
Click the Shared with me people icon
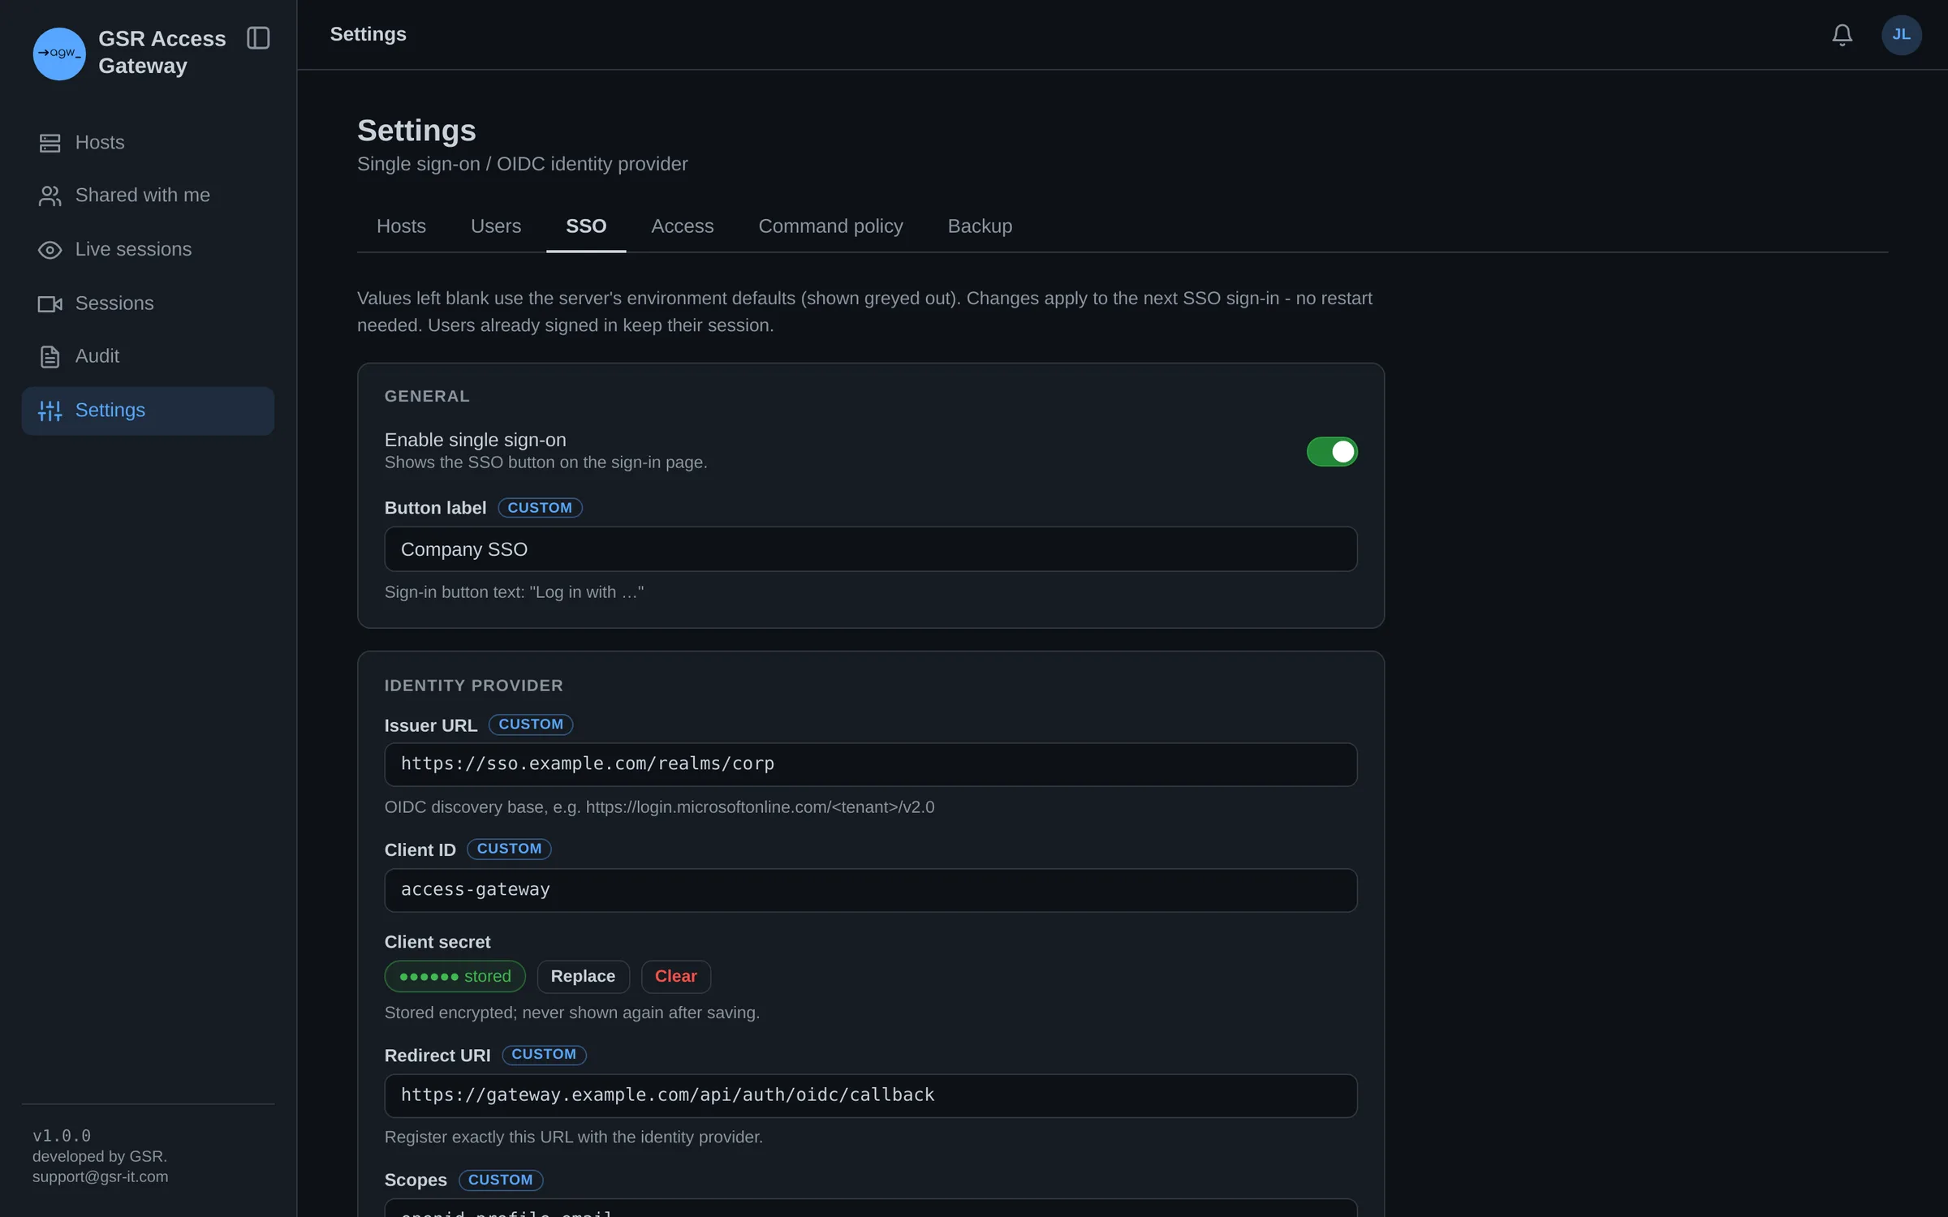(50, 196)
